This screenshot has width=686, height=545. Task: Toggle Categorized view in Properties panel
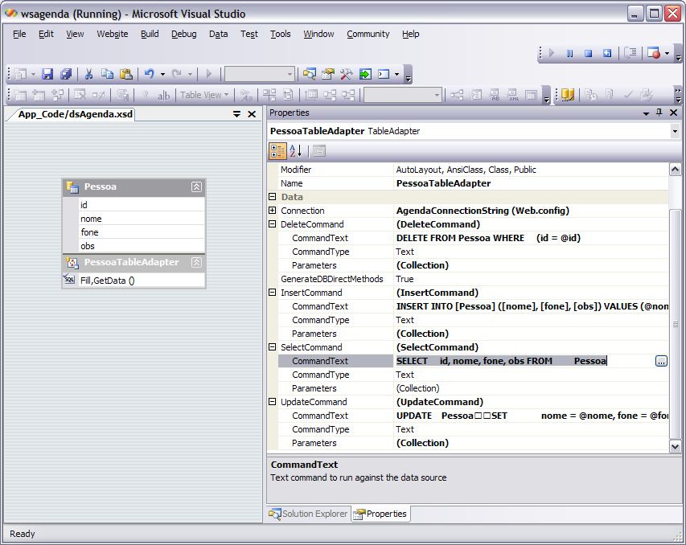(x=277, y=150)
